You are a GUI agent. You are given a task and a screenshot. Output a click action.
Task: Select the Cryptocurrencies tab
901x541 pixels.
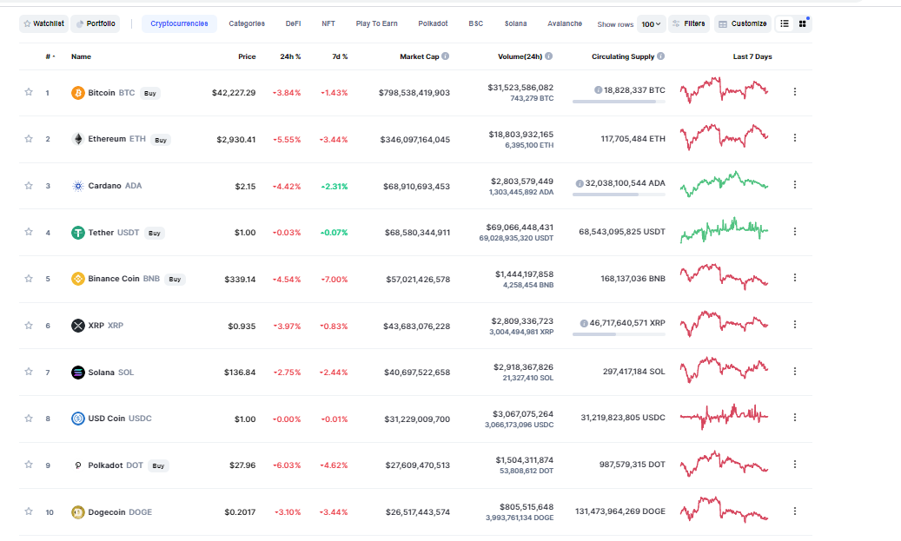(x=179, y=23)
